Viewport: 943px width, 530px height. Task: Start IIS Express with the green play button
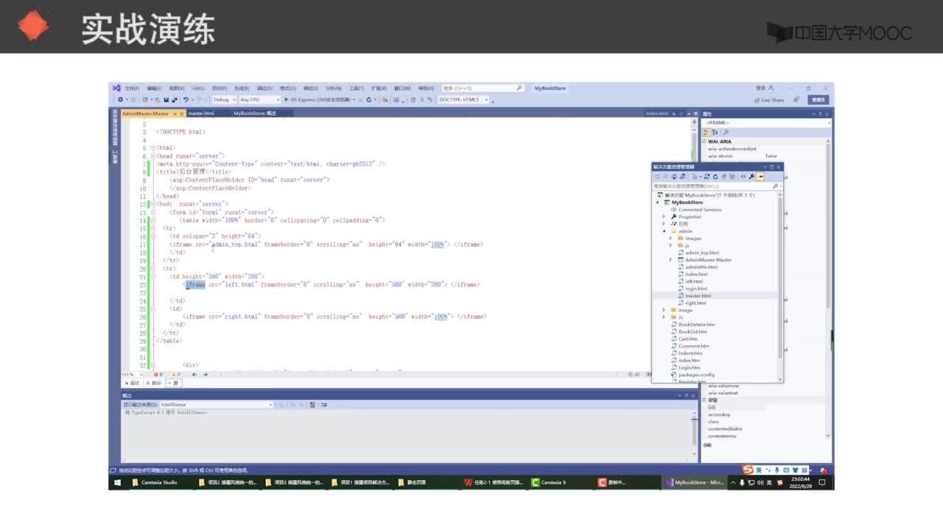pyautogui.click(x=287, y=99)
